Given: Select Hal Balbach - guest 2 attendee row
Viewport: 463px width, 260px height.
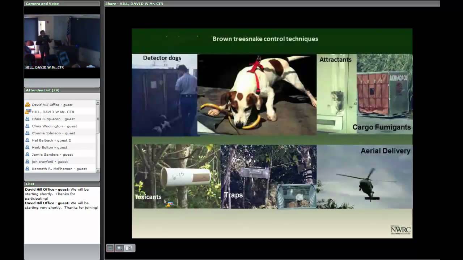Looking at the screenshot, I should (x=60, y=140).
